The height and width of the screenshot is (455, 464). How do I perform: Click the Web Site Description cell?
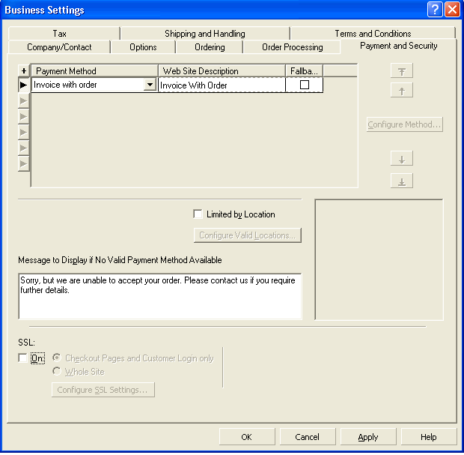pyautogui.click(x=222, y=85)
